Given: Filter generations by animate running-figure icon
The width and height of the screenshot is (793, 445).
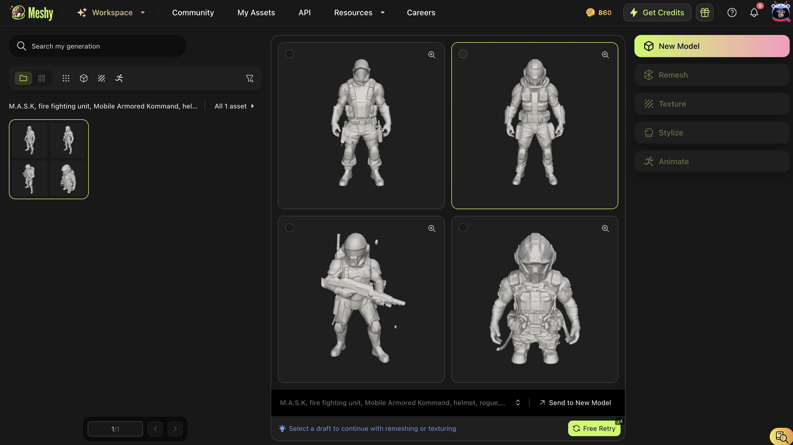Looking at the screenshot, I should point(119,78).
